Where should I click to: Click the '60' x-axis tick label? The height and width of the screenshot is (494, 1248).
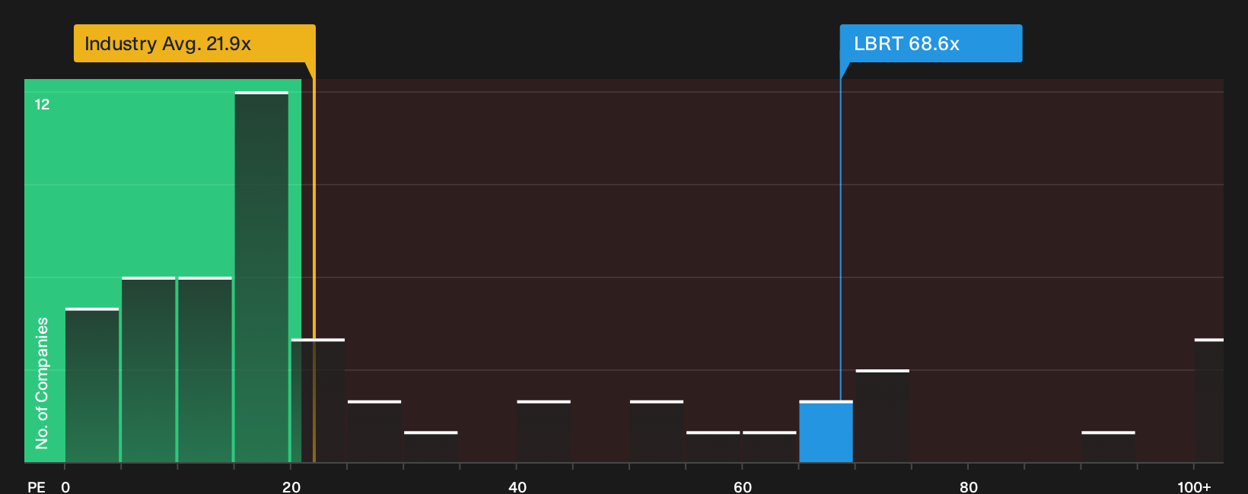pos(743,487)
